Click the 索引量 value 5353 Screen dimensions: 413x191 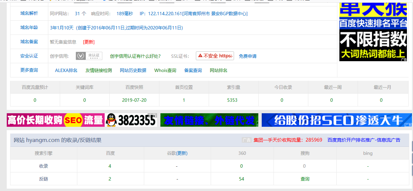(232, 100)
